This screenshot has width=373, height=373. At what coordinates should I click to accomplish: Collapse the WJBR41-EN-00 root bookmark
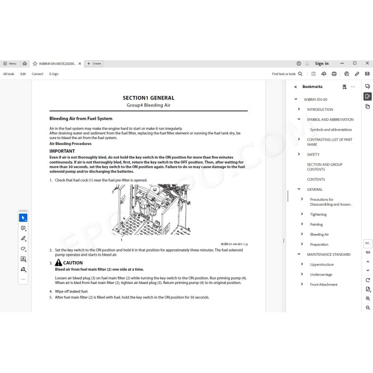296,99
